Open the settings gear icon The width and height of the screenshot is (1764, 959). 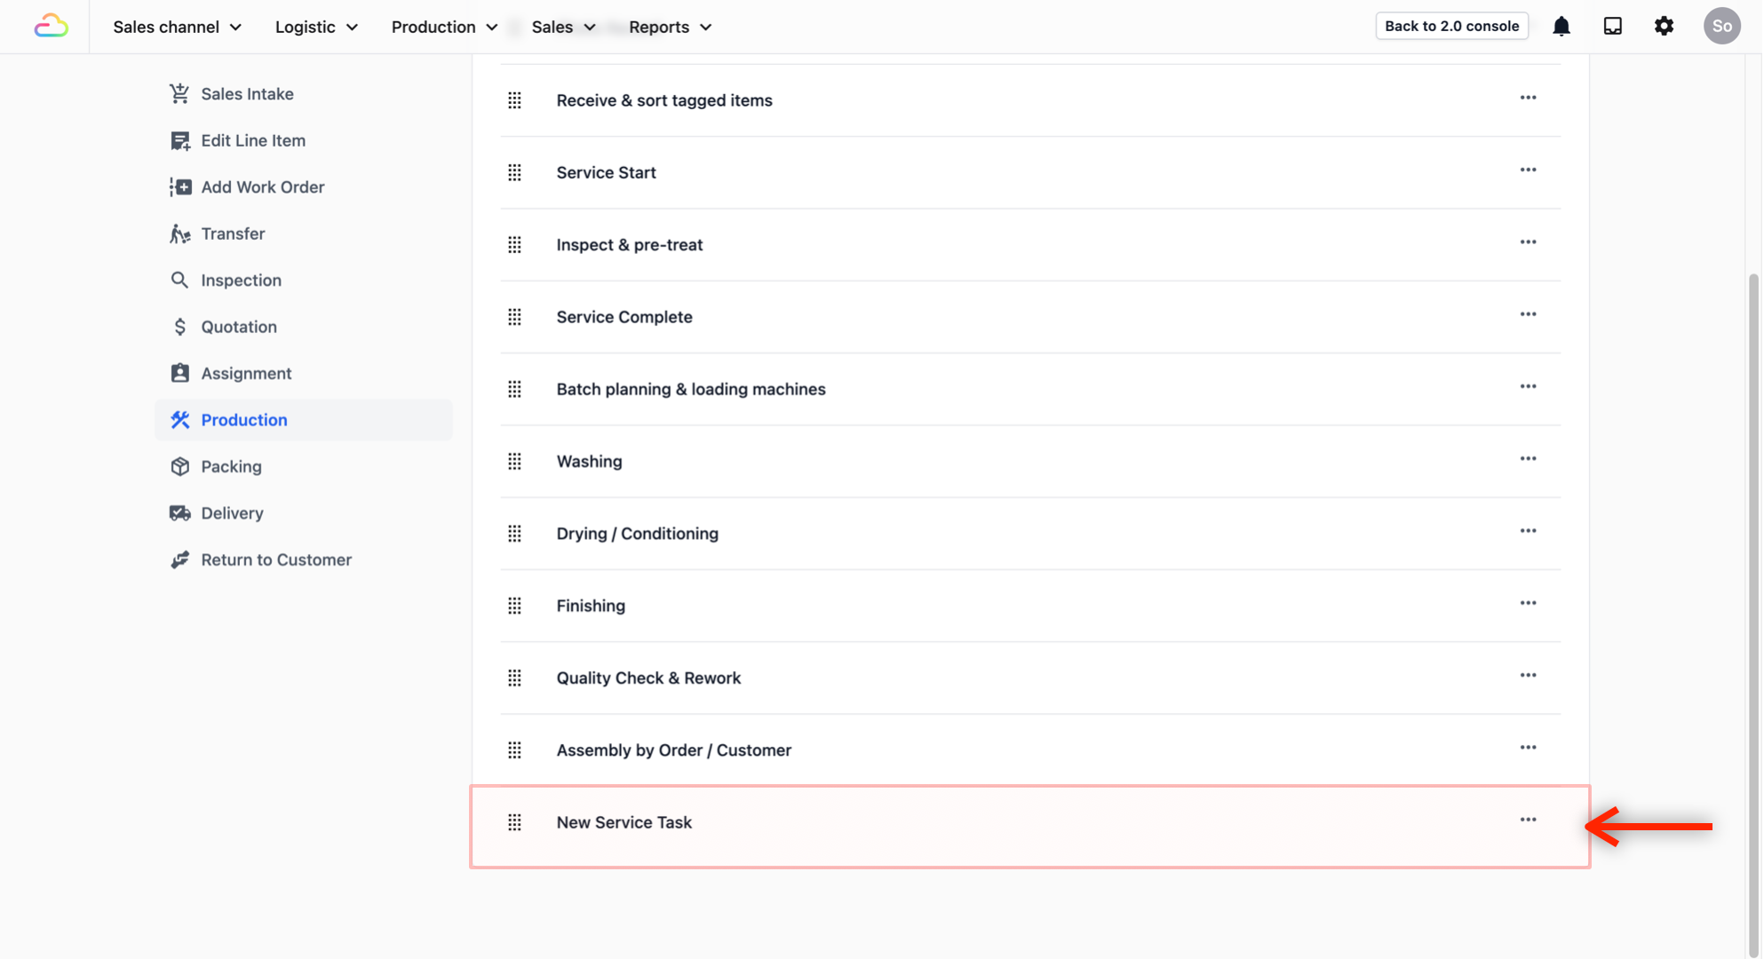[1664, 27]
